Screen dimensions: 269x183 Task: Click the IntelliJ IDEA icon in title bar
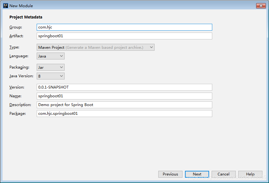coord(6,6)
